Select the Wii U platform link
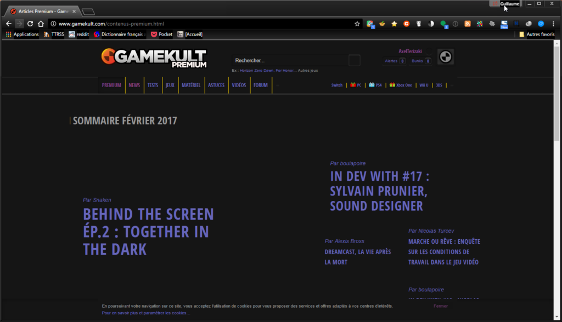562x322 pixels. pos(424,85)
